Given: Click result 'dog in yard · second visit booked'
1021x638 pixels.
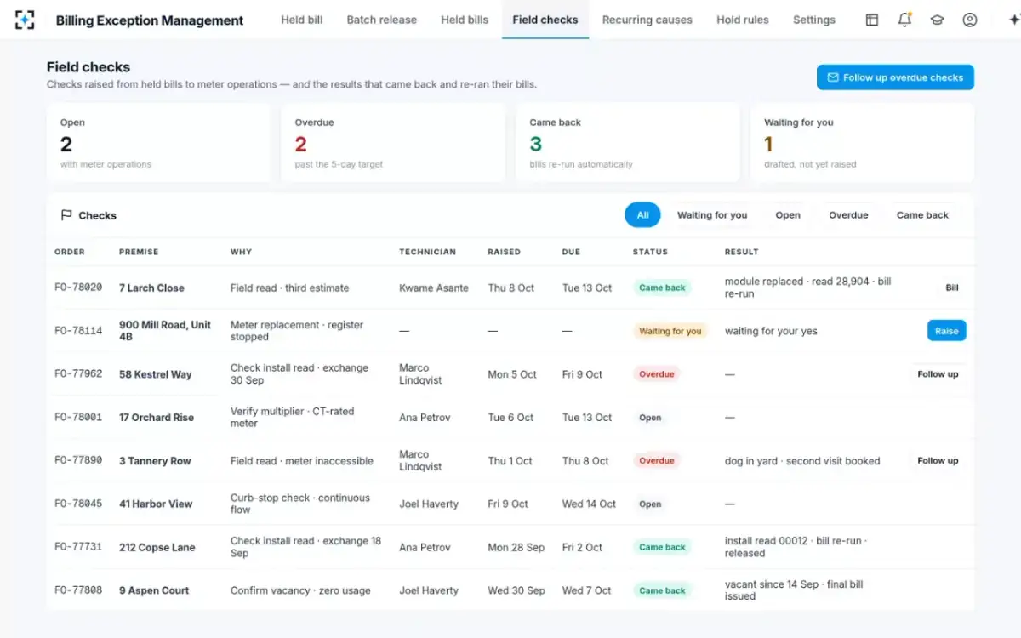Looking at the screenshot, I should (802, 461).
